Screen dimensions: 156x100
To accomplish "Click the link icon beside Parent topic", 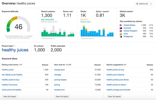I will coord(14,45).
